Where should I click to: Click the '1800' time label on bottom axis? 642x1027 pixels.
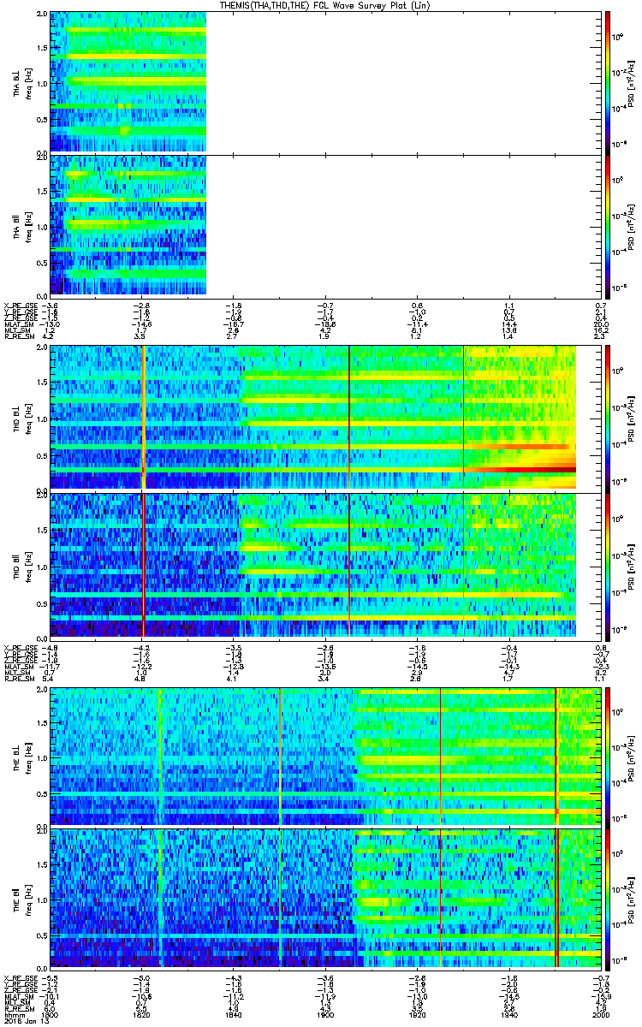click(x=50, y=1015)
